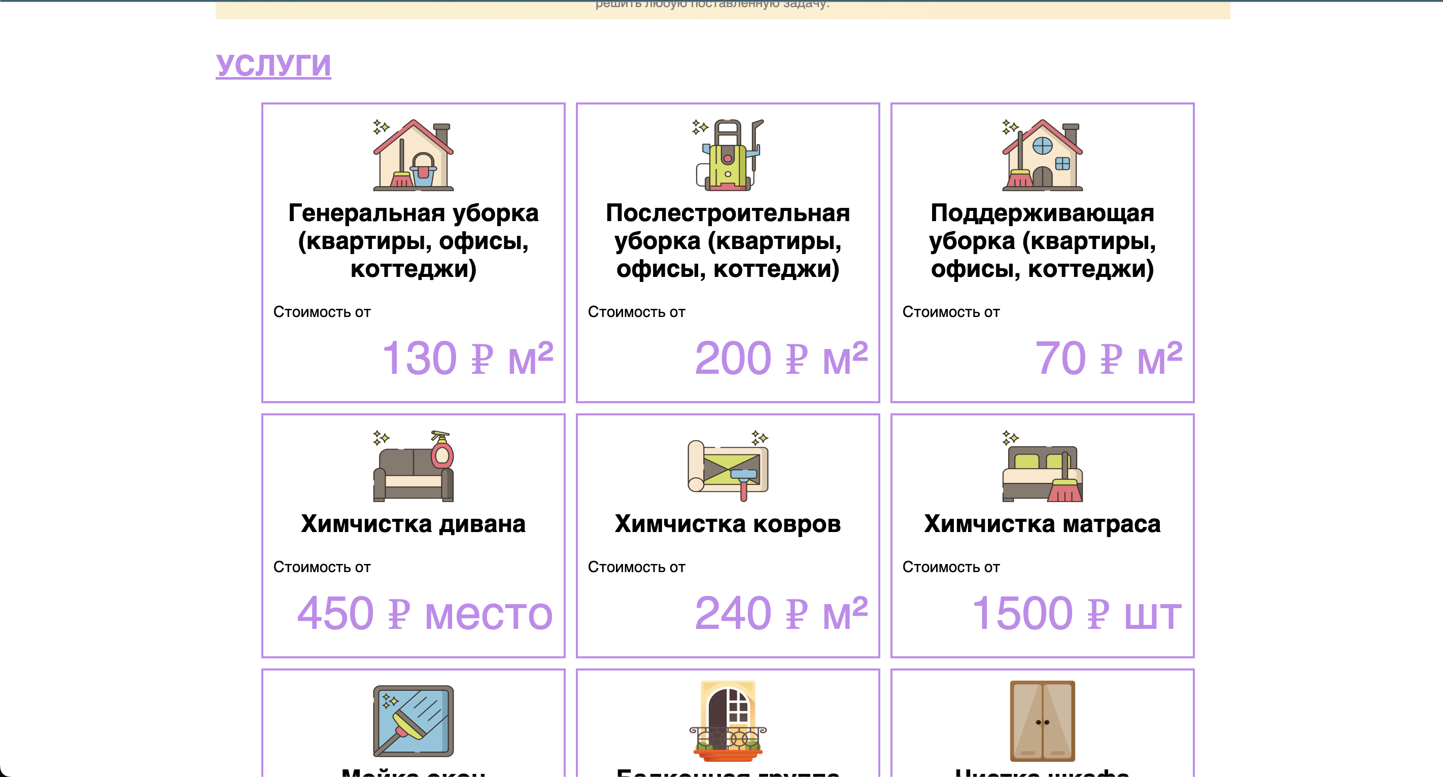Click Стоимость от in Поддерживающая уборка card
The image size is (1443, 777).
tap(951, 312)
